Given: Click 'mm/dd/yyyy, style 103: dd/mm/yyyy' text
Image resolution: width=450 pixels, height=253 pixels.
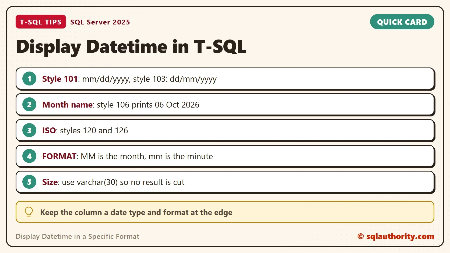Looking at the screenshot, I should [149, 79].
